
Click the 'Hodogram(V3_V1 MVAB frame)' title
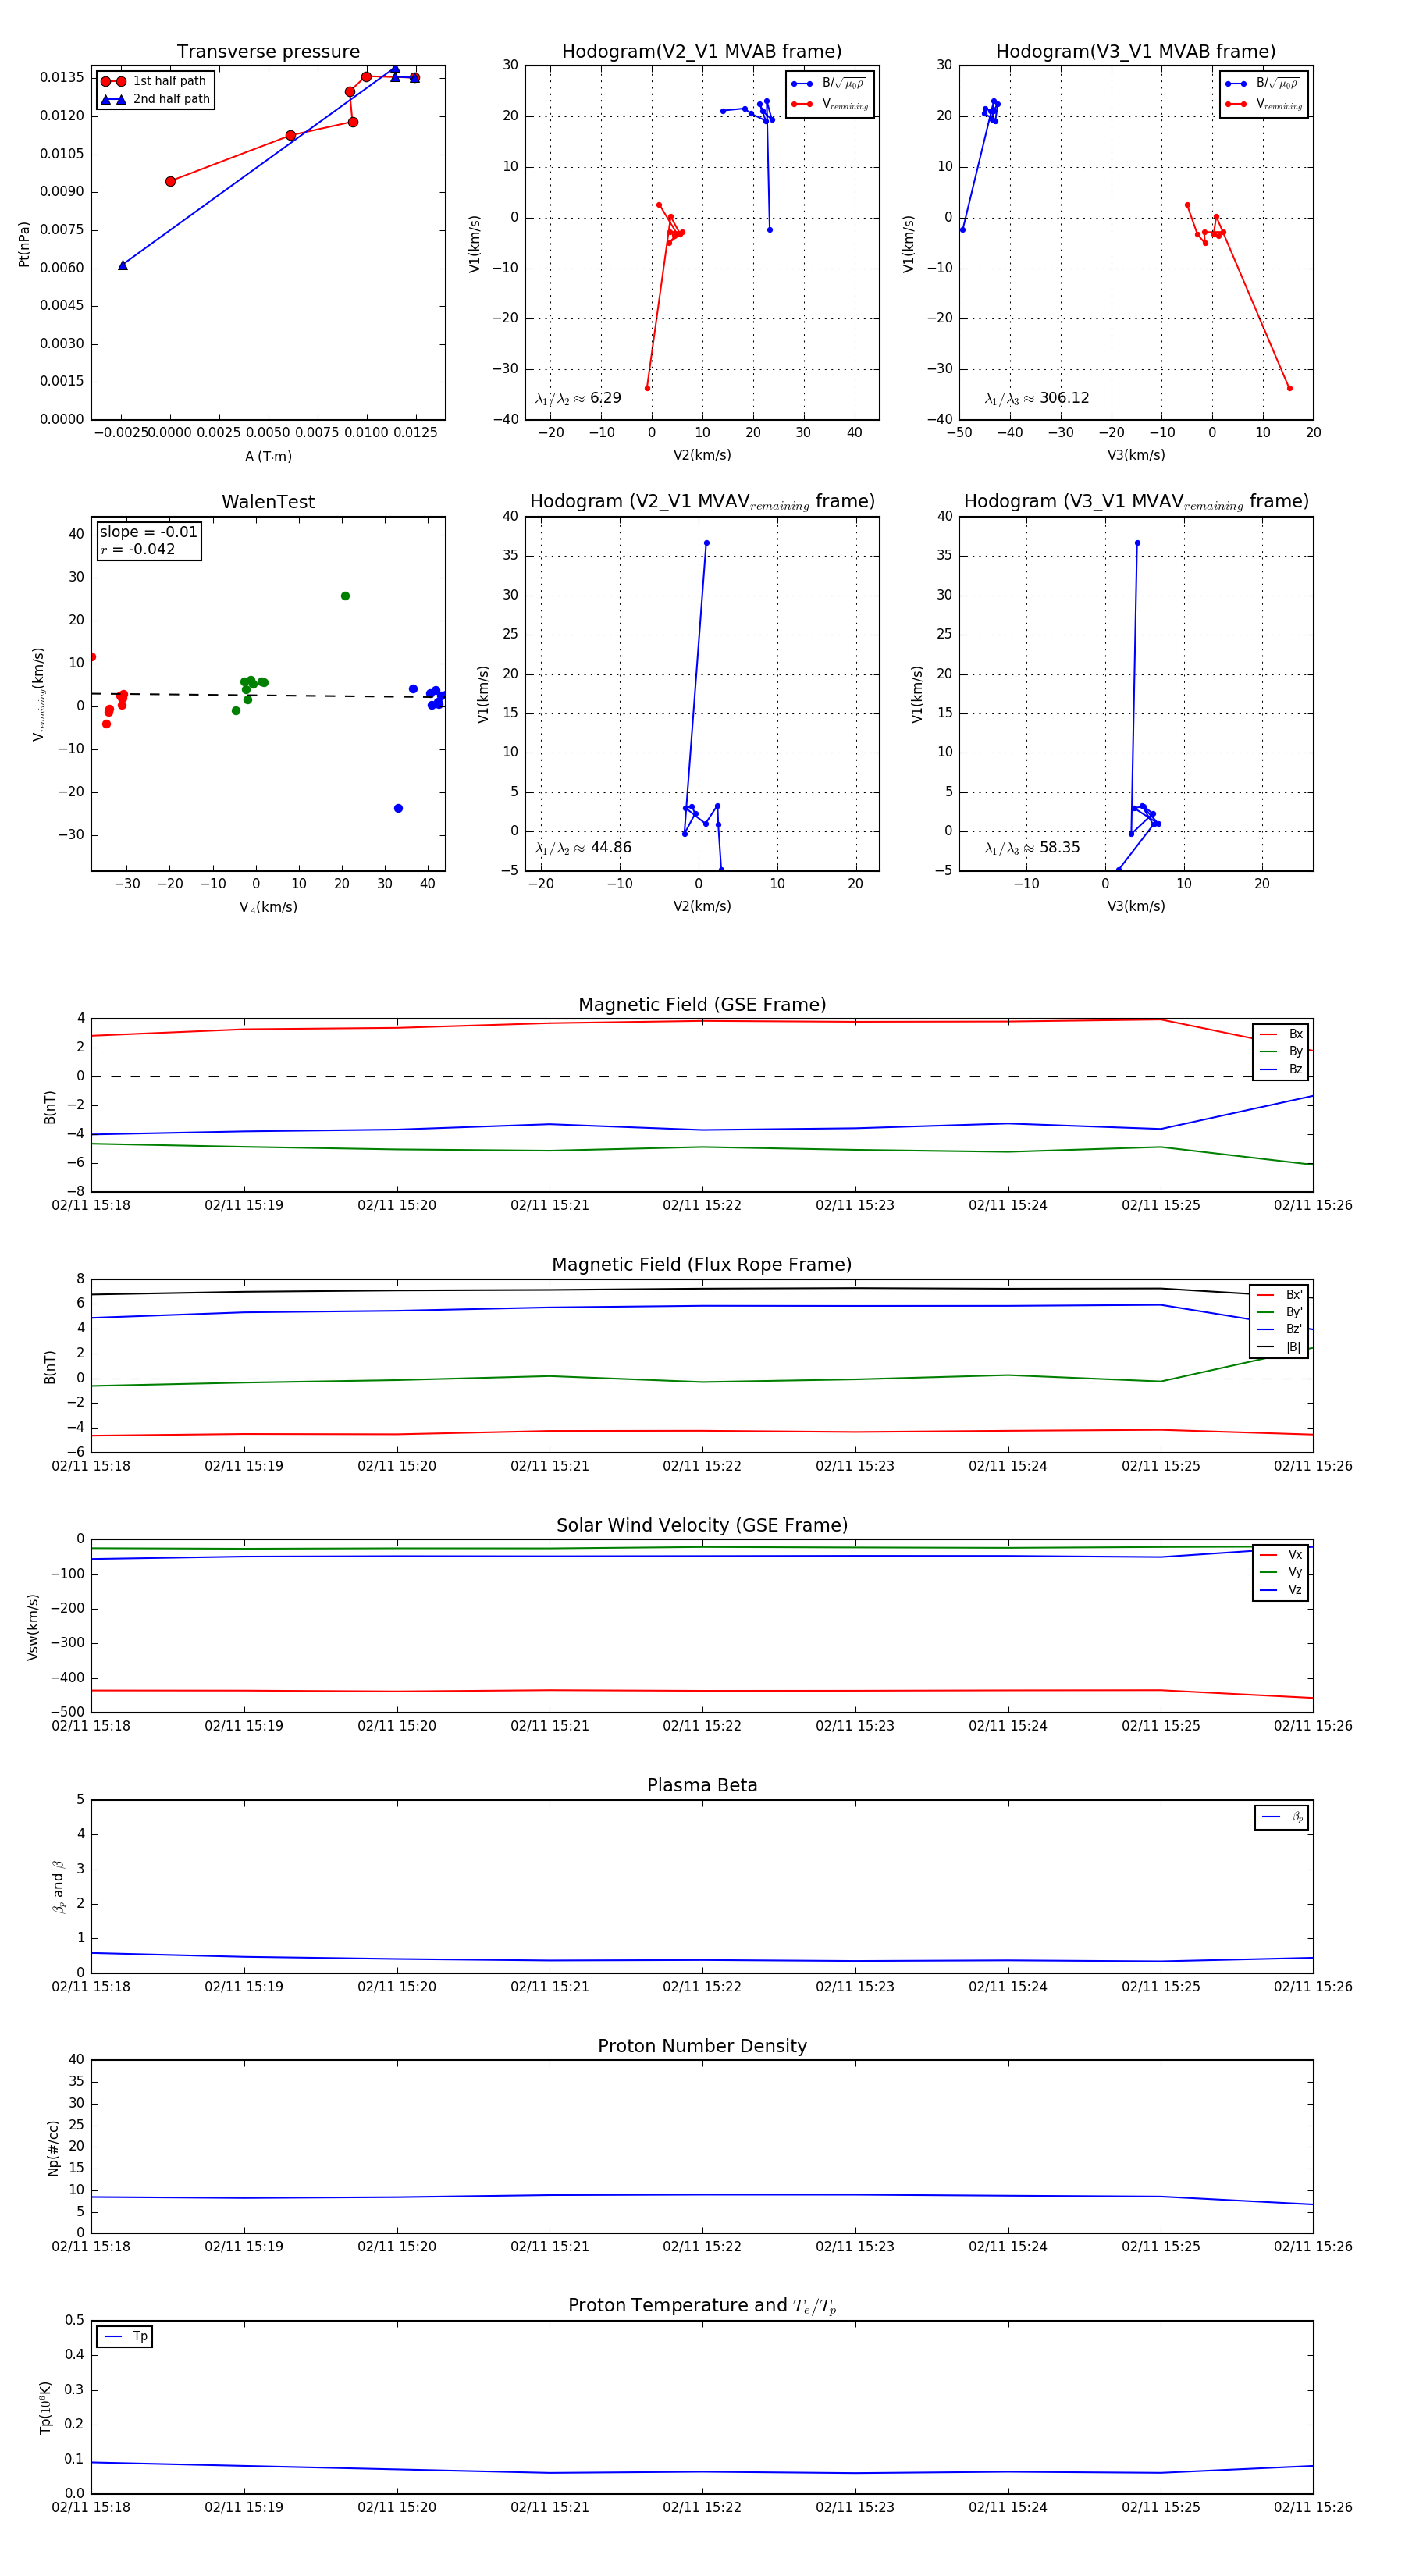tap(1135, 52)
